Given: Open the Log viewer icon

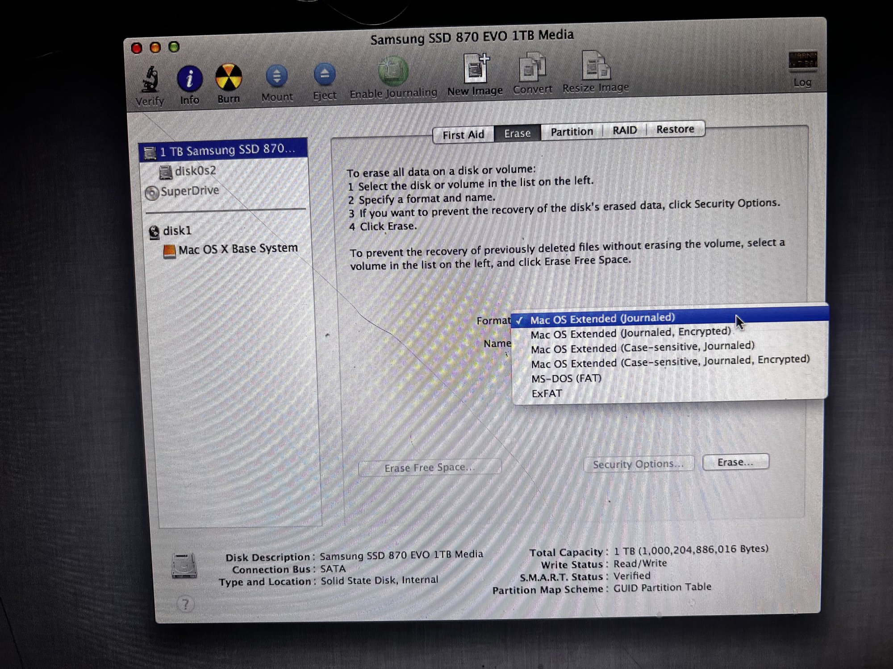Looking at the screenshot, I should click(x=802, y=61).
